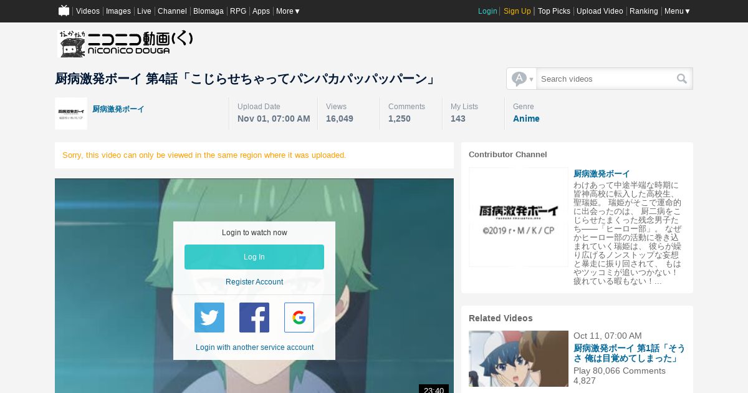Click the Log In button on video overlay
The image size is (748, 393).
point(254,257)
